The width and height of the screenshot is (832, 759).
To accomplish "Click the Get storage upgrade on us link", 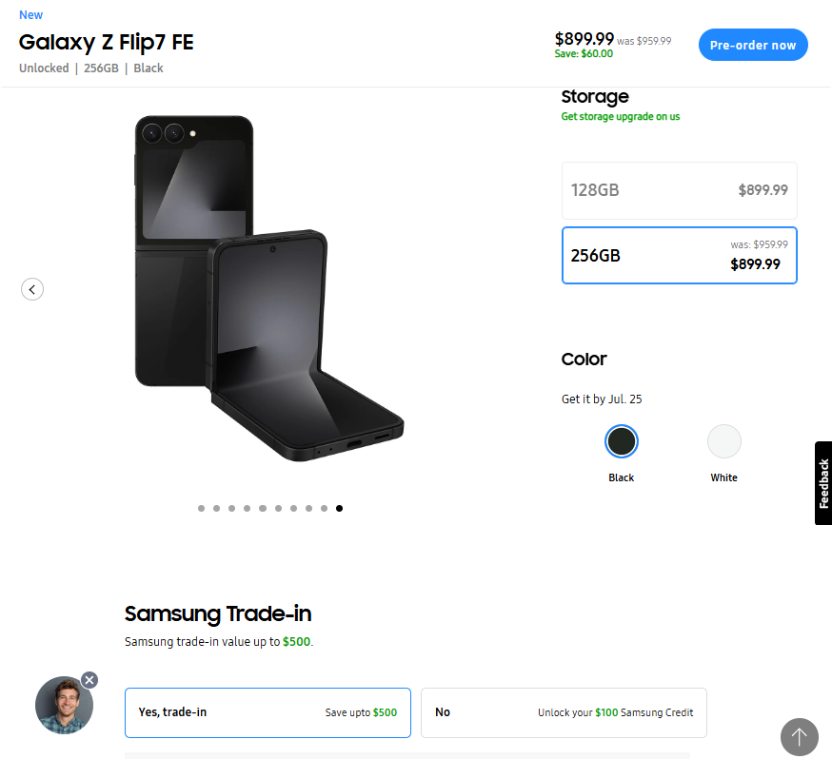I will coord(621,117).
